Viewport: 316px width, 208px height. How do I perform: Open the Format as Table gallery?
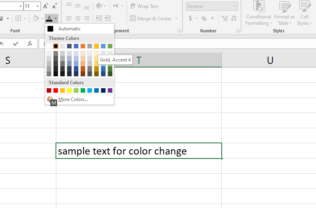click(284, 13)
